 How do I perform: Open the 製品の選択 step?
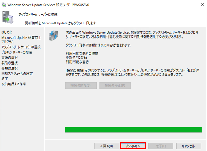click(x=9, y=63)
